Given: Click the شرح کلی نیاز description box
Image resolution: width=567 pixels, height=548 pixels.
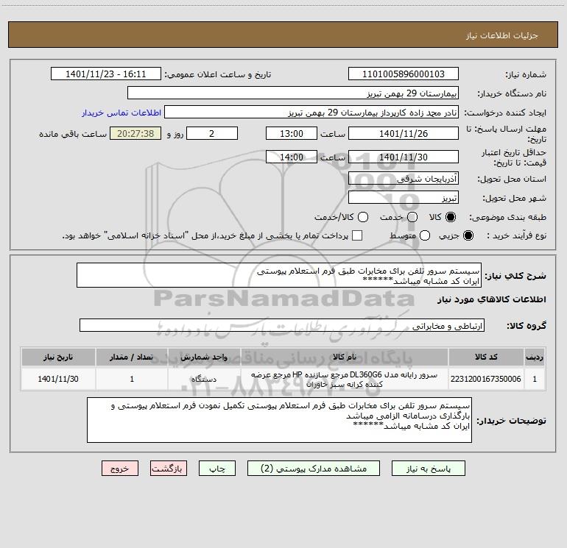Looking at the screenshot, I should [x=279, y=276].
